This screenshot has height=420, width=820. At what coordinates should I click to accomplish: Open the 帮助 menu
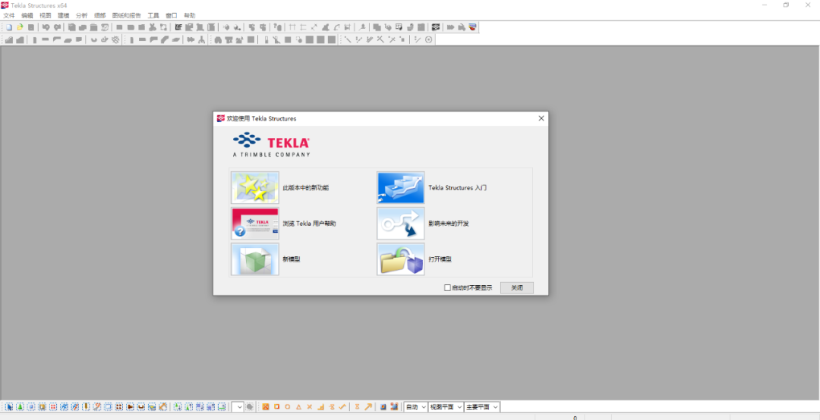coord(189,15)
